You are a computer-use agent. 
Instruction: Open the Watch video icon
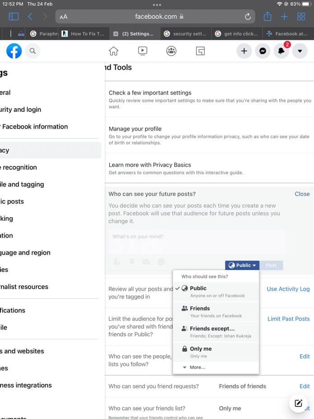(142, 51)
